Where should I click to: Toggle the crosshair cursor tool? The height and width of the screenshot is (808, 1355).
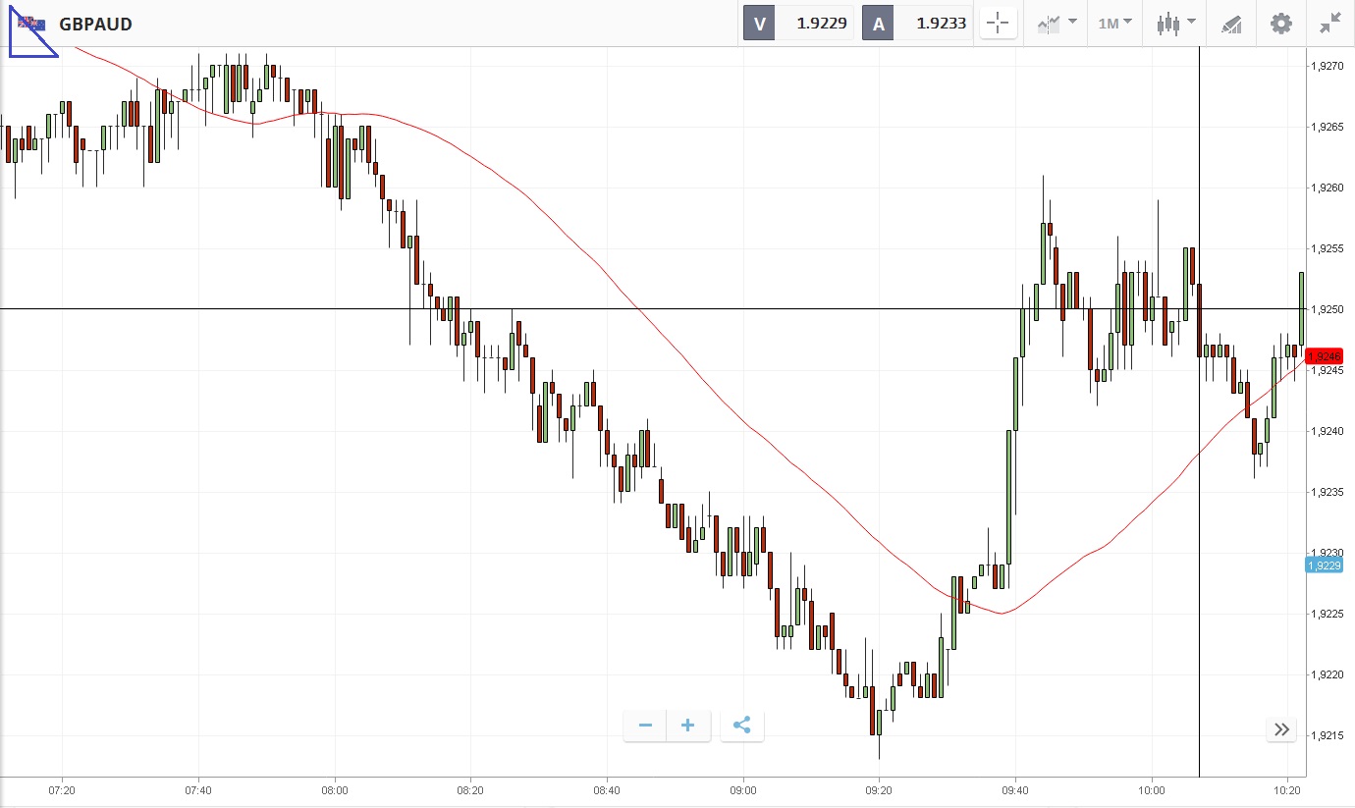coord(998,24)
